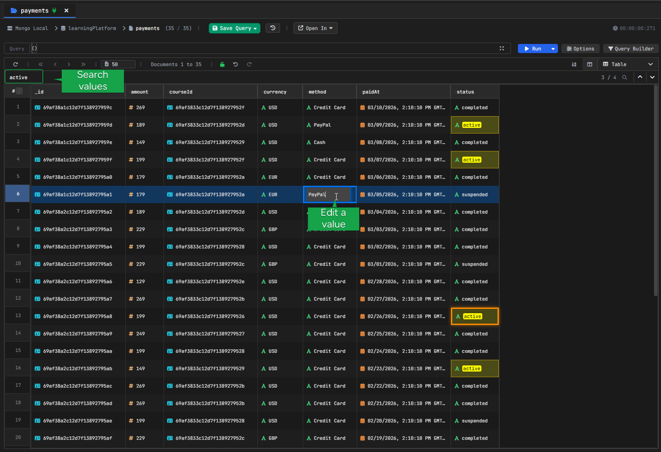661x452 pixels.
Task: Click the currency column header
Action: pos(280,92)
